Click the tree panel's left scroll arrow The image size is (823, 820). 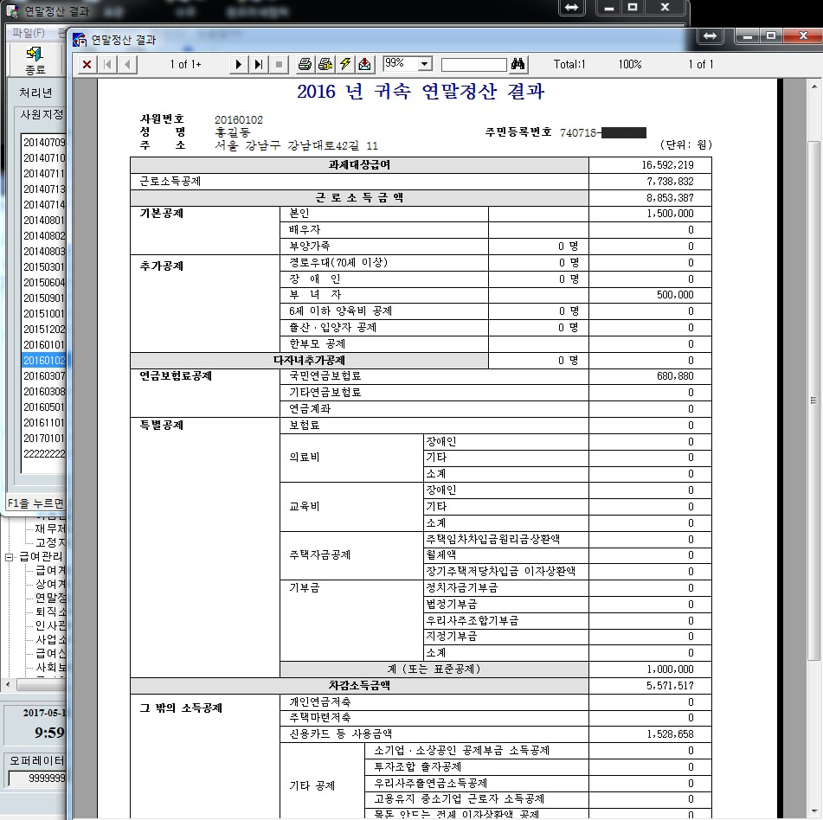point(8,684)
